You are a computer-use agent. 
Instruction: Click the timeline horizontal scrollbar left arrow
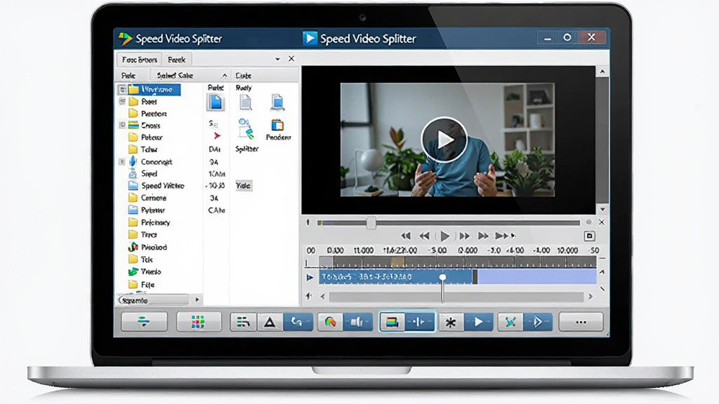(323, 297)
